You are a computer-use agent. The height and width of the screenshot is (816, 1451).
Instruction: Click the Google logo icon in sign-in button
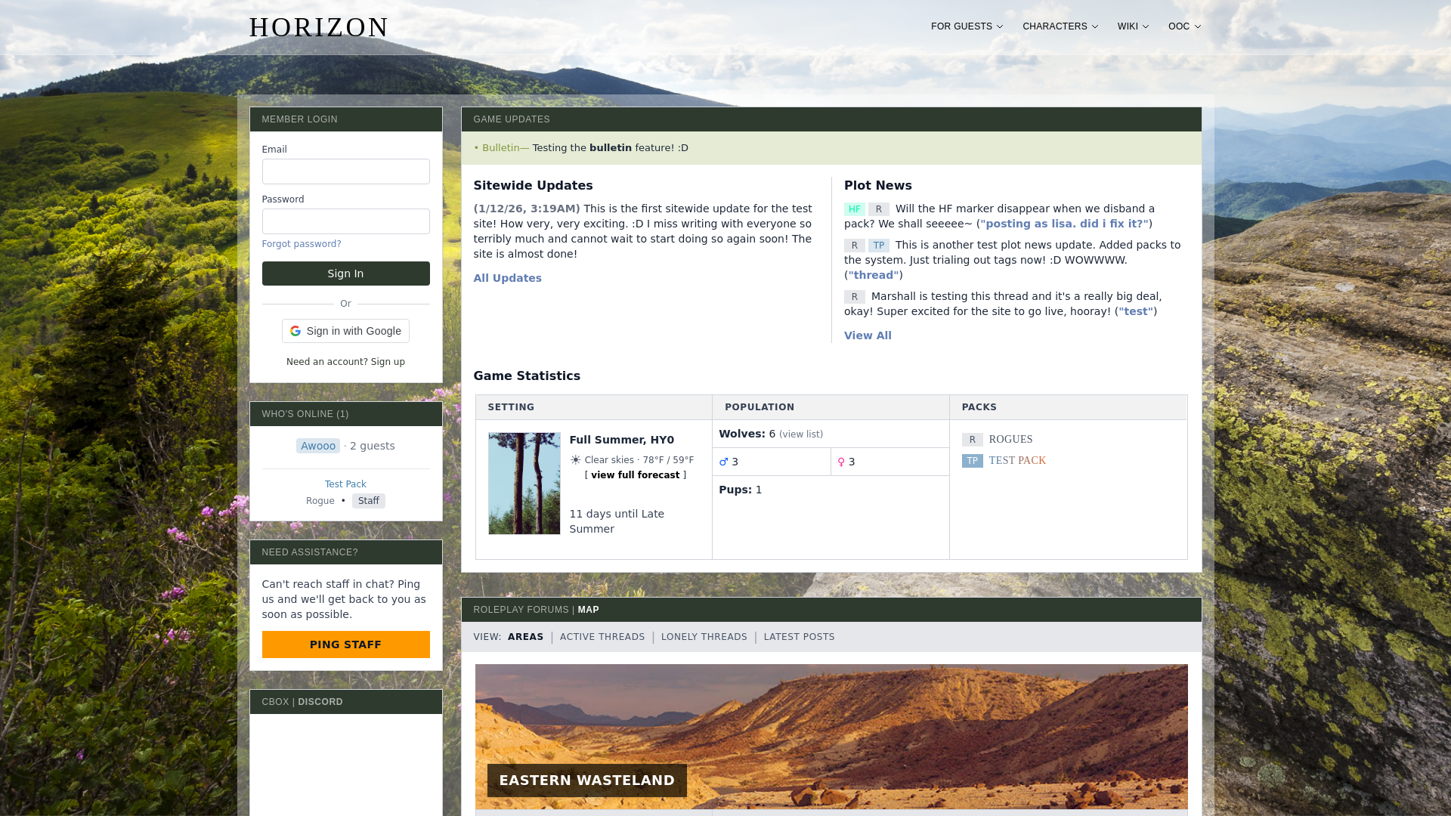(295, 331)
